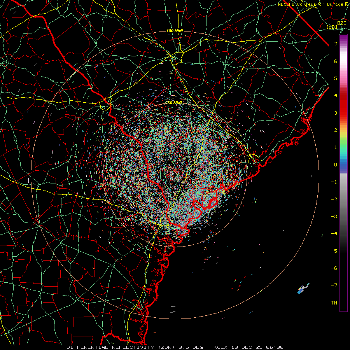
Task: Click the 7 value on the color scale
Action: (336, 44)
